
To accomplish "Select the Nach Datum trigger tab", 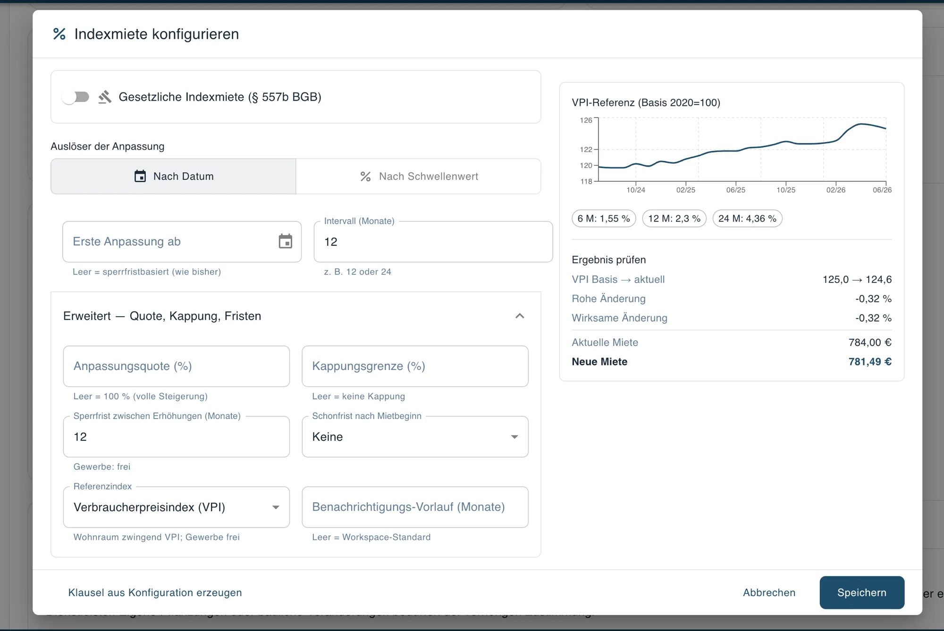I will 174,176.
